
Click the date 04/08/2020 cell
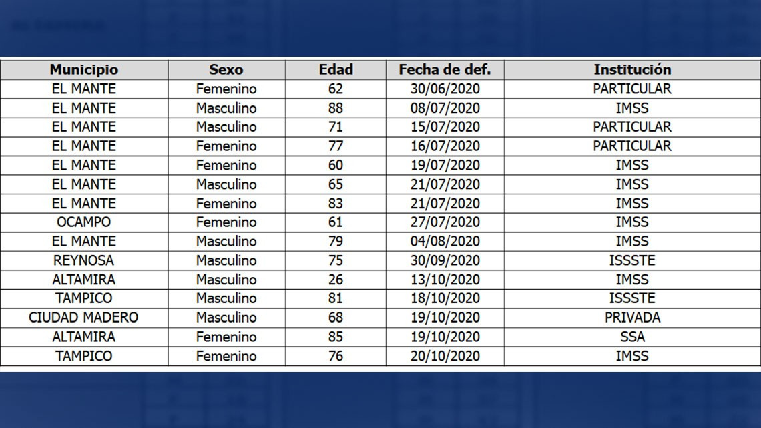[x=445, y=241]
